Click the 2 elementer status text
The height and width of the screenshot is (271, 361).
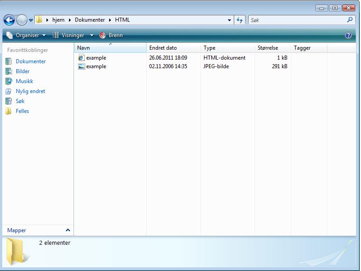(55, 243)
